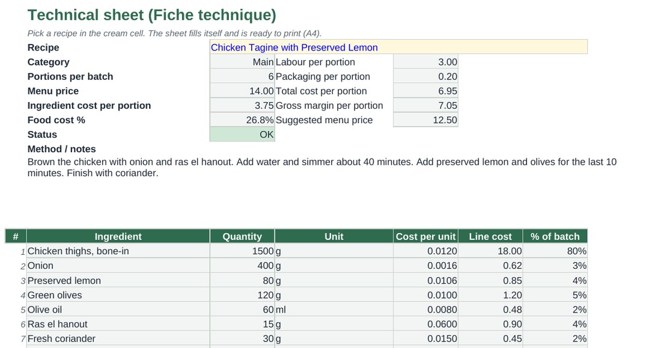Click the Preserved lemon quantity cell 80
The width and height of the screenshot is (661, 348).
click(x=242, y=281)
